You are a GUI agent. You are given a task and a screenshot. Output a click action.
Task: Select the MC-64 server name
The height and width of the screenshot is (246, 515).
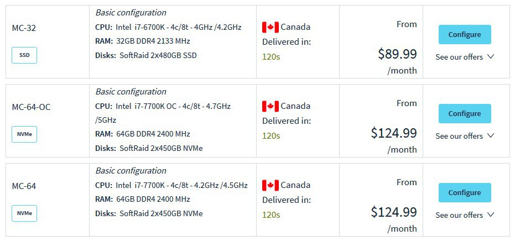coord(24,186)
